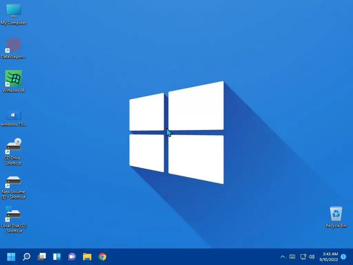Open the network status tray icon
Screen dimensions: 353x265
pyautogui.click(x=303, y=257)
